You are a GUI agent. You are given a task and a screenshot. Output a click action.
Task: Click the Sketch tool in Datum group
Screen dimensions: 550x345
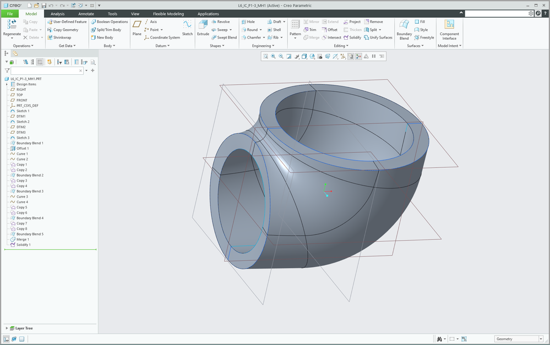click(x=187, y=25)
